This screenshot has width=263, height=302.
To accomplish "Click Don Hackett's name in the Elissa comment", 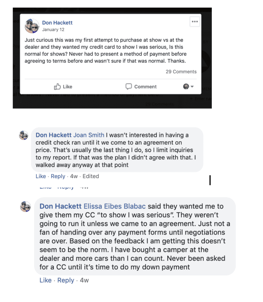I will pyautogui.click(x=61, y=206).
